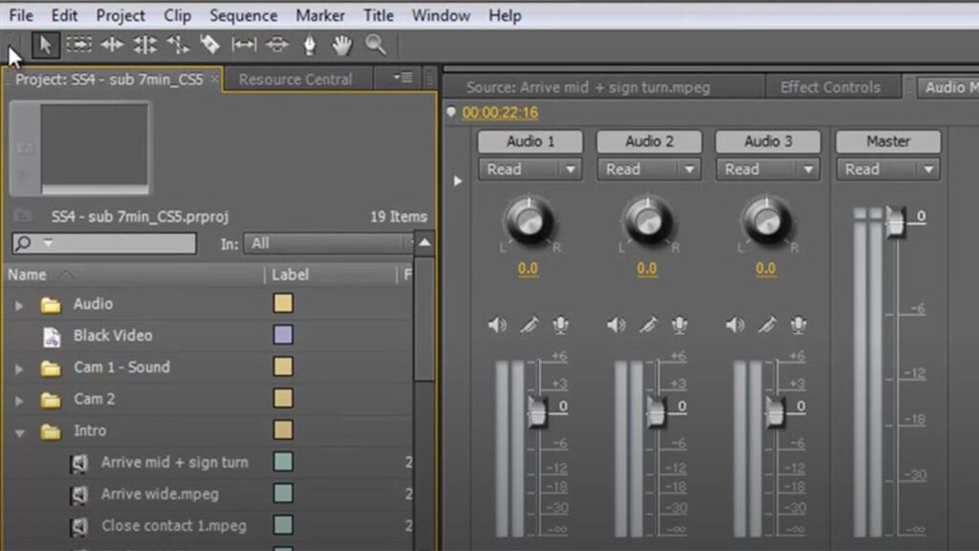
Task: Solo the Audio 1 track
Action: point(529,325)
